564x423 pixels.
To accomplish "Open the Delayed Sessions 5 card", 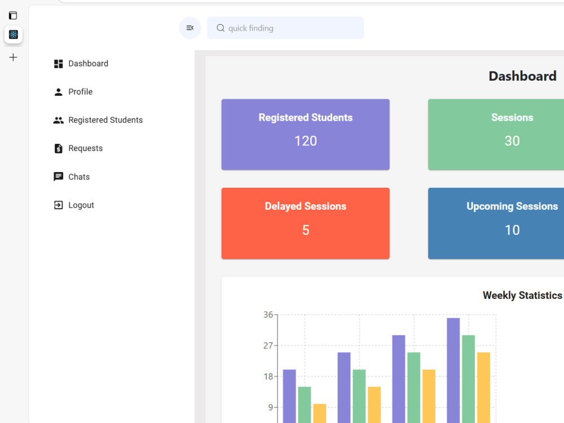I will [305, 223].
